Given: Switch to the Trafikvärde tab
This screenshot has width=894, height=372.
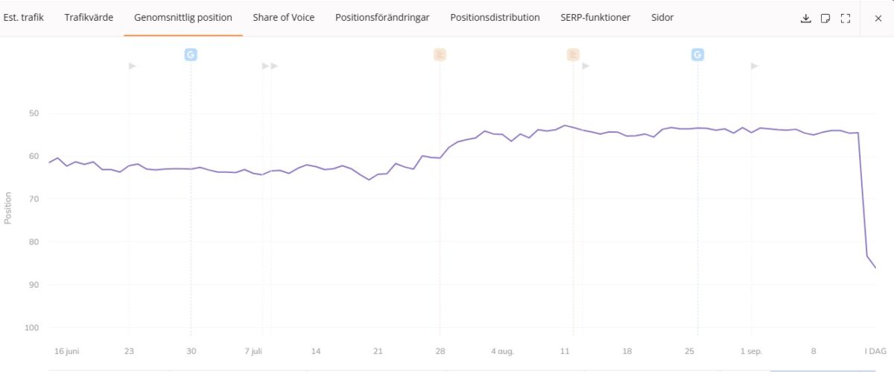Looking at the screenshot, I should point(89,17).
